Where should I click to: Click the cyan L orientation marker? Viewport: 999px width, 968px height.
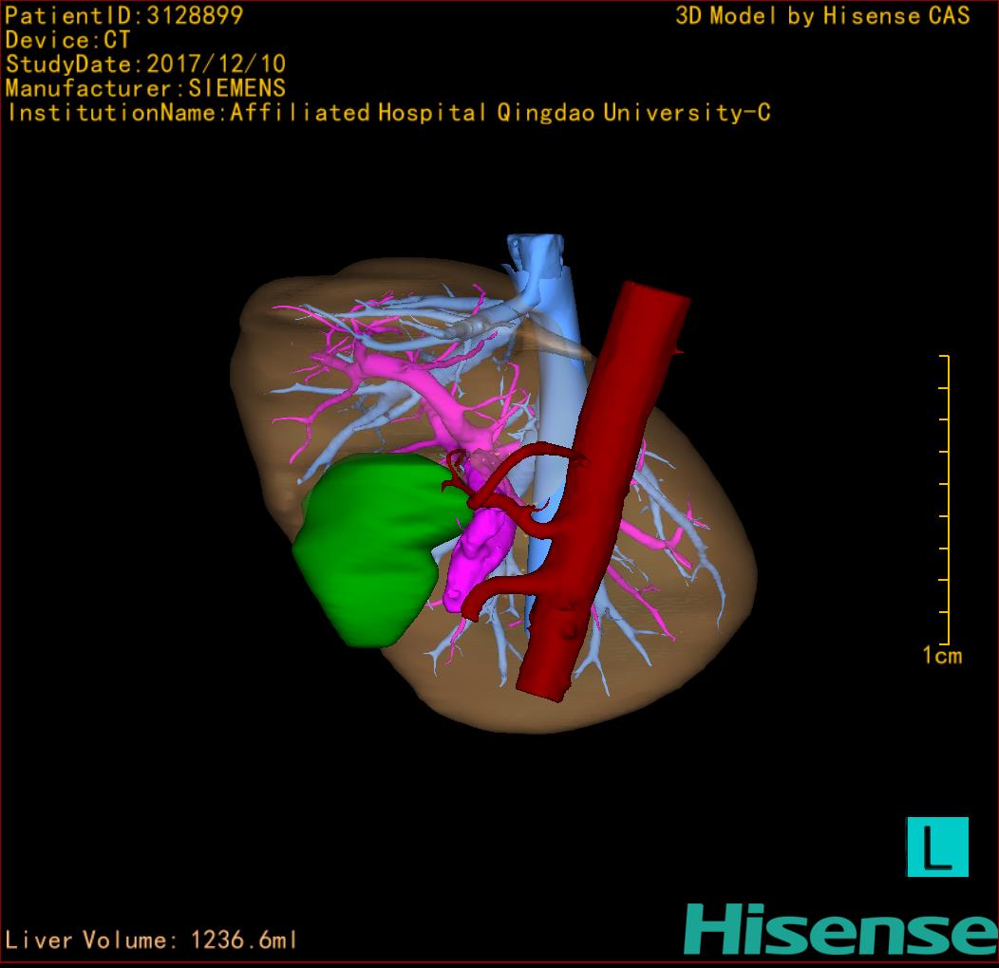pos(937,847)
